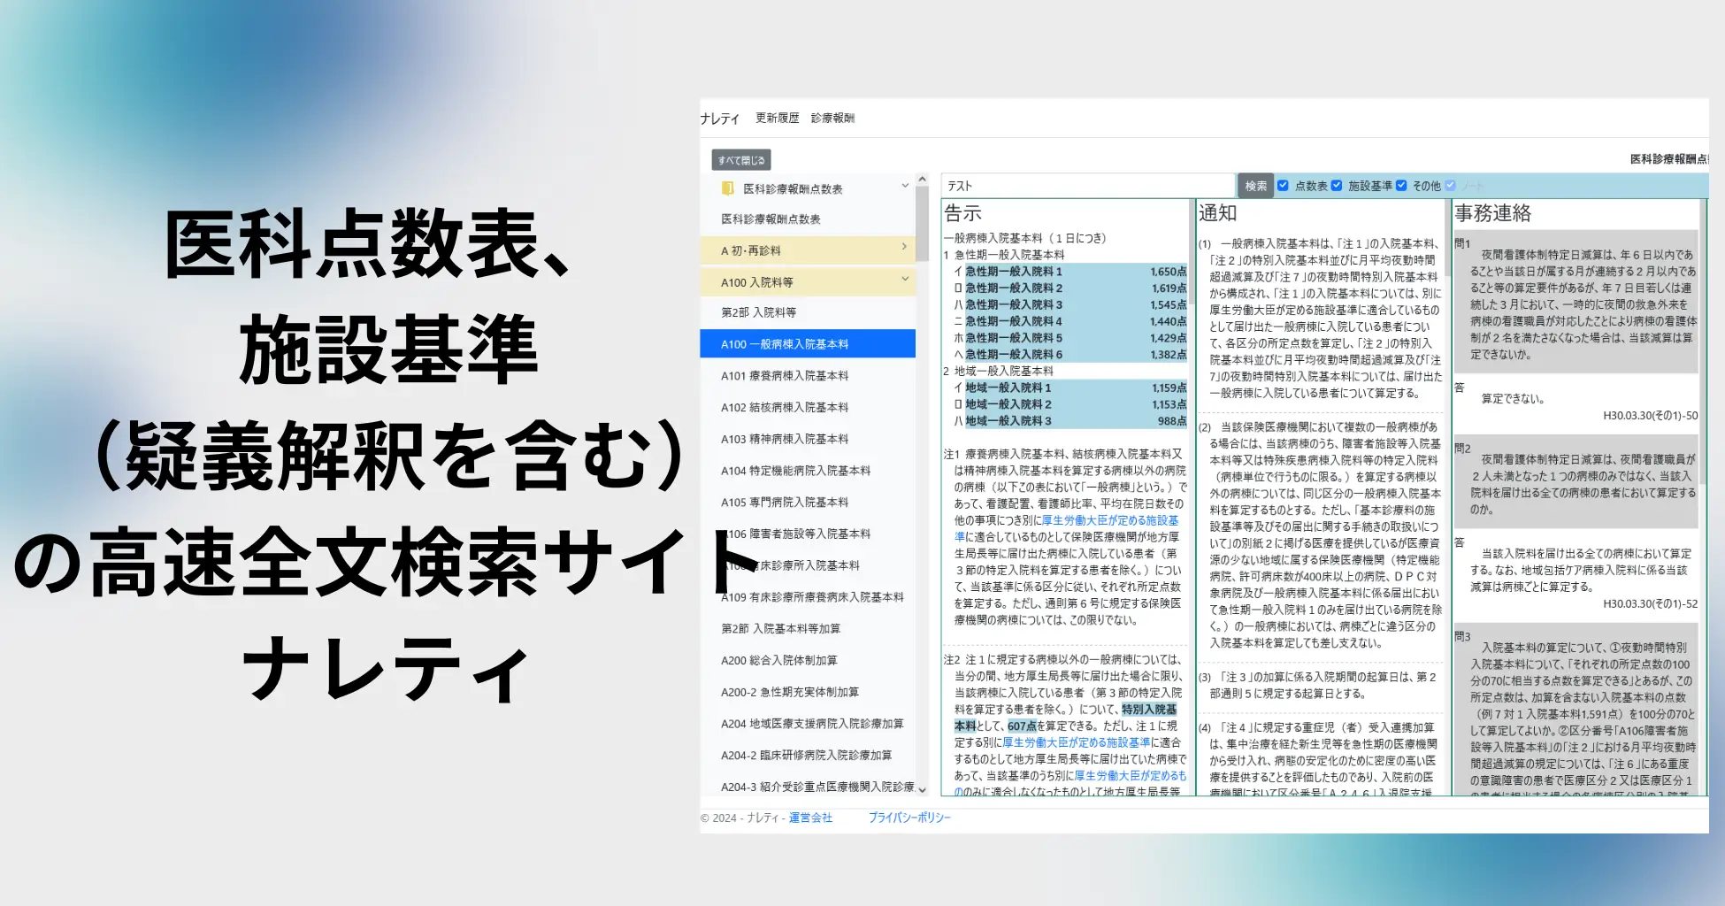Click the すべて閉じる button

click(x=741, y=159)
